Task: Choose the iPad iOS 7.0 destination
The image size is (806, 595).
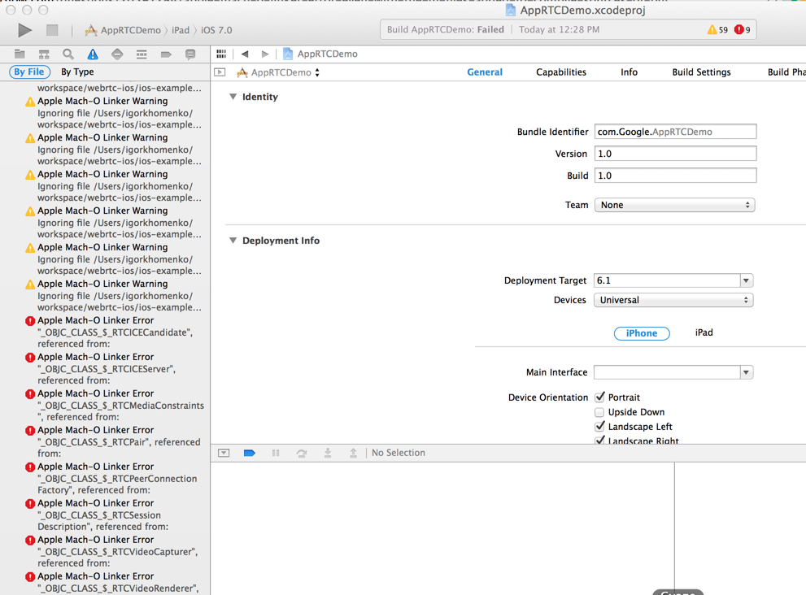Action: (202, 30)
